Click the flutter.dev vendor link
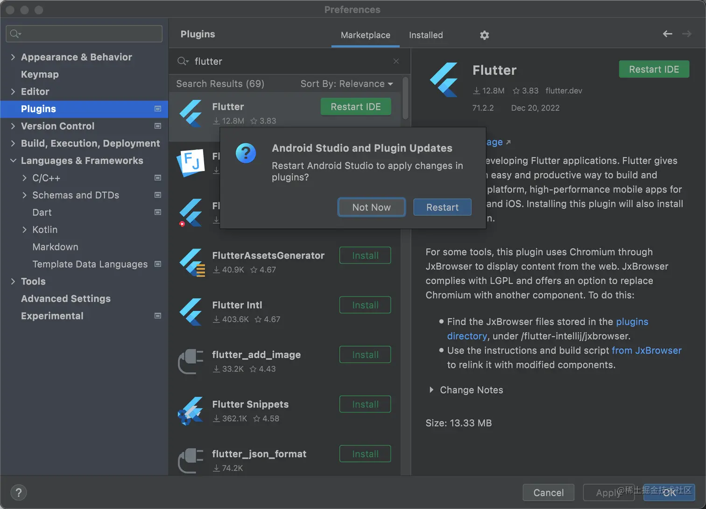706x509 pixels. point(564,91)
